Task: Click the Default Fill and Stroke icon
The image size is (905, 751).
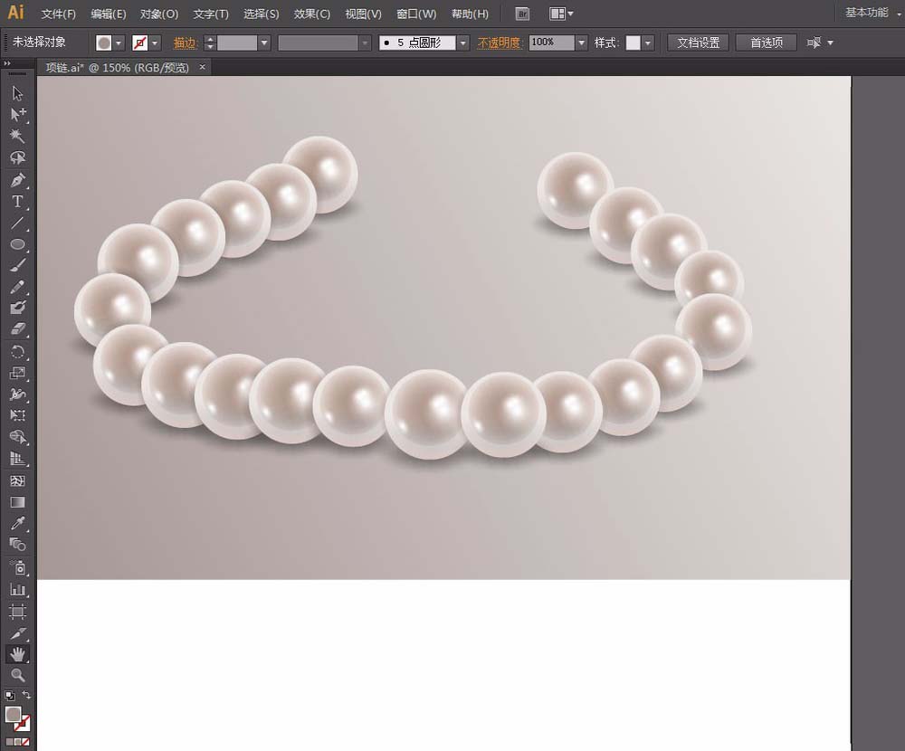Action: [10, 696]
